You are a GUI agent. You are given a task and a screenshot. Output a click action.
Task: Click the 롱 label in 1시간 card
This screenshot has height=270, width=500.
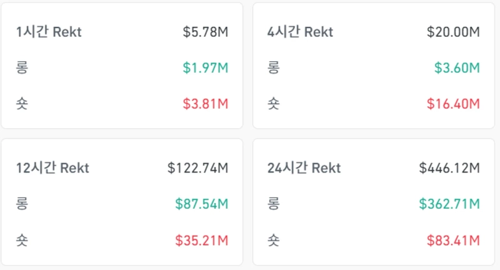click(x=22, y=67)
